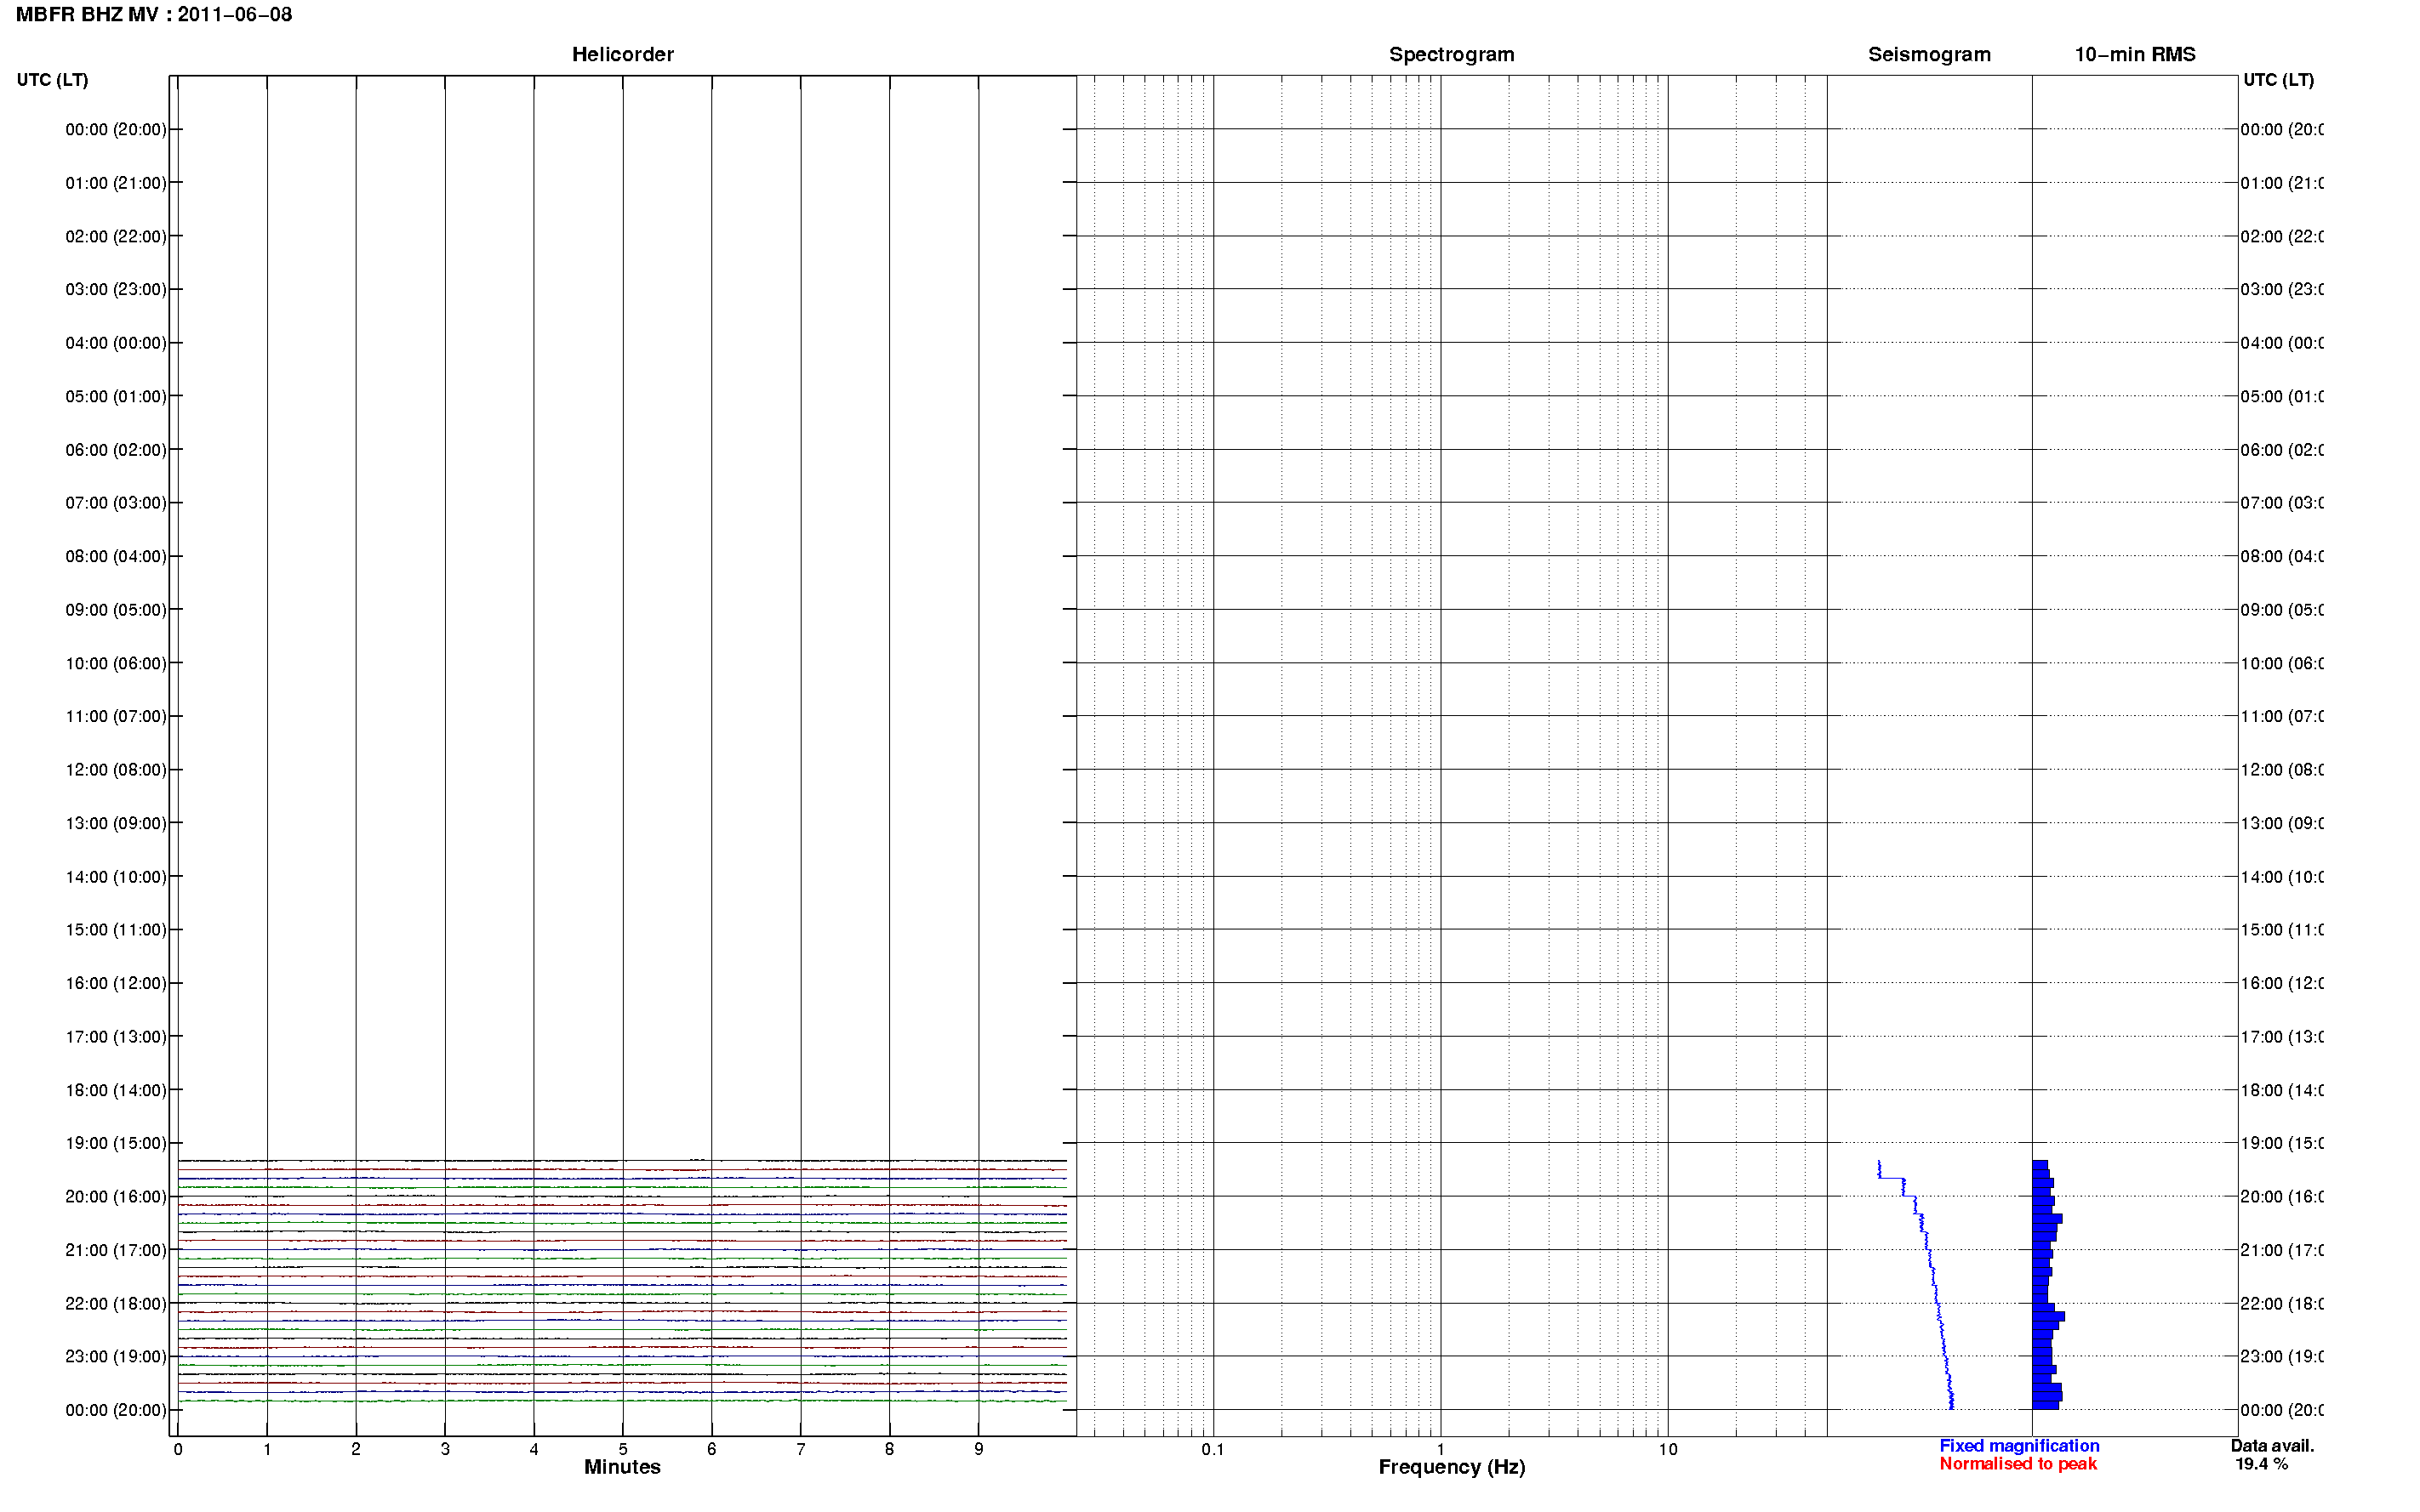The height and width of the screenshot is (1512, 2420).
Task: Click the blue Fixed magnification legend text
Action: click(x=2019, y=1446)
